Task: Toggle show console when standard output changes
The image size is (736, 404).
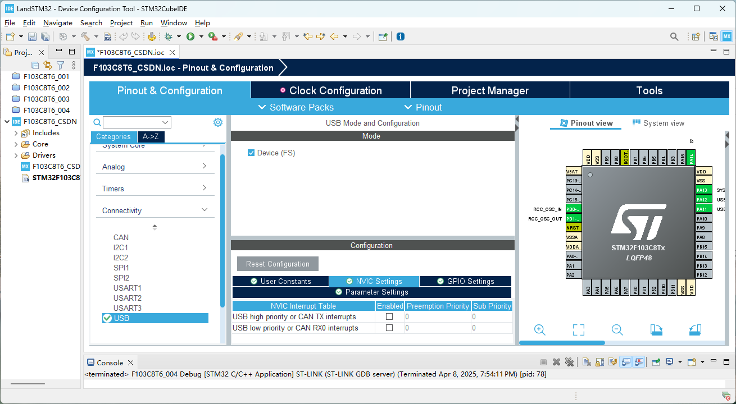Action: tap(626, 362)
